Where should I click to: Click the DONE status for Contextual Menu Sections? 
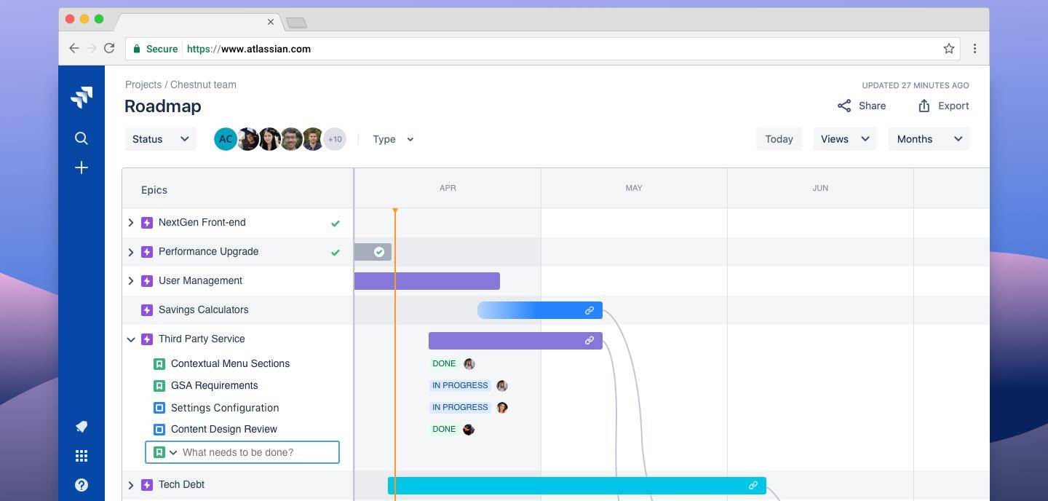(x=444, y=363)
